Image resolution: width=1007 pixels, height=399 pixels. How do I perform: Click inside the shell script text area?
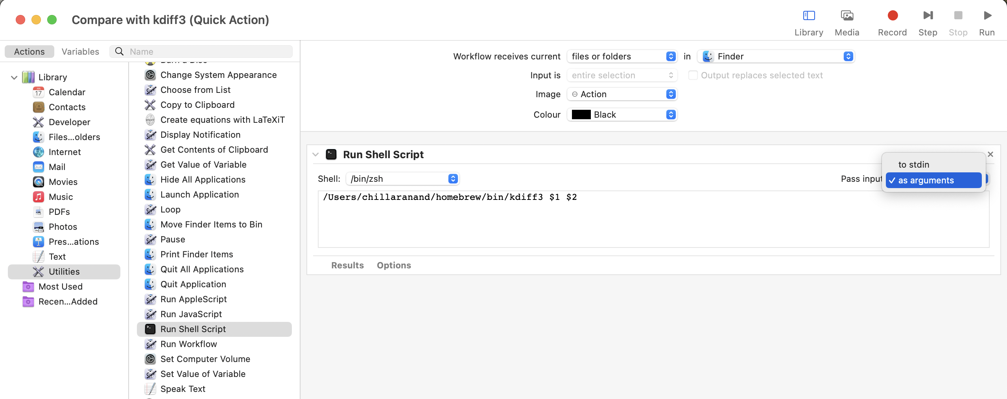pos(653,219)
